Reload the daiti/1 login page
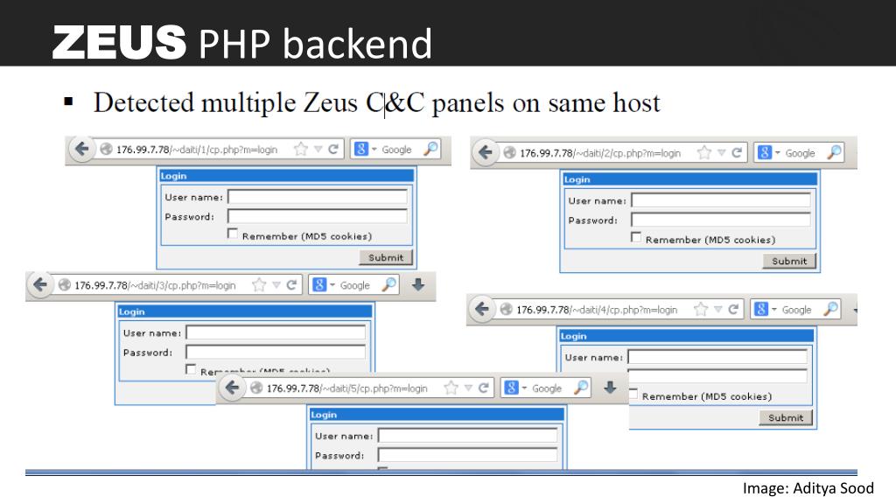 [x=333, y=150]
